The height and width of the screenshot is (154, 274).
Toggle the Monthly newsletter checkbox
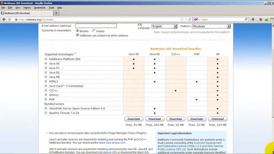(77, 31)
